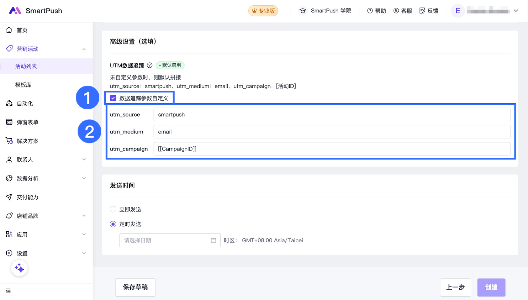Click the SmartPush logo icon

click(x=15, y=11)
